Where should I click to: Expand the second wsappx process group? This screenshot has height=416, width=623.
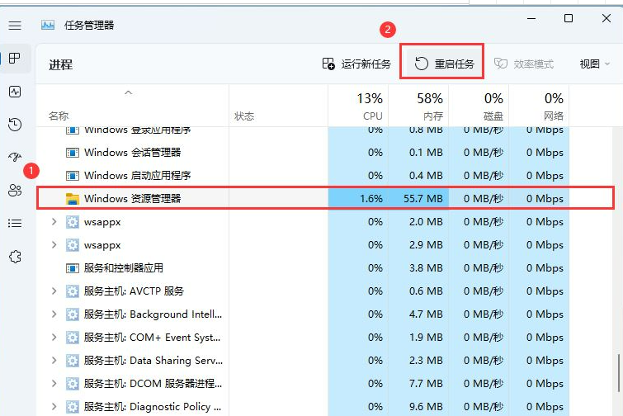click(54, 245)
